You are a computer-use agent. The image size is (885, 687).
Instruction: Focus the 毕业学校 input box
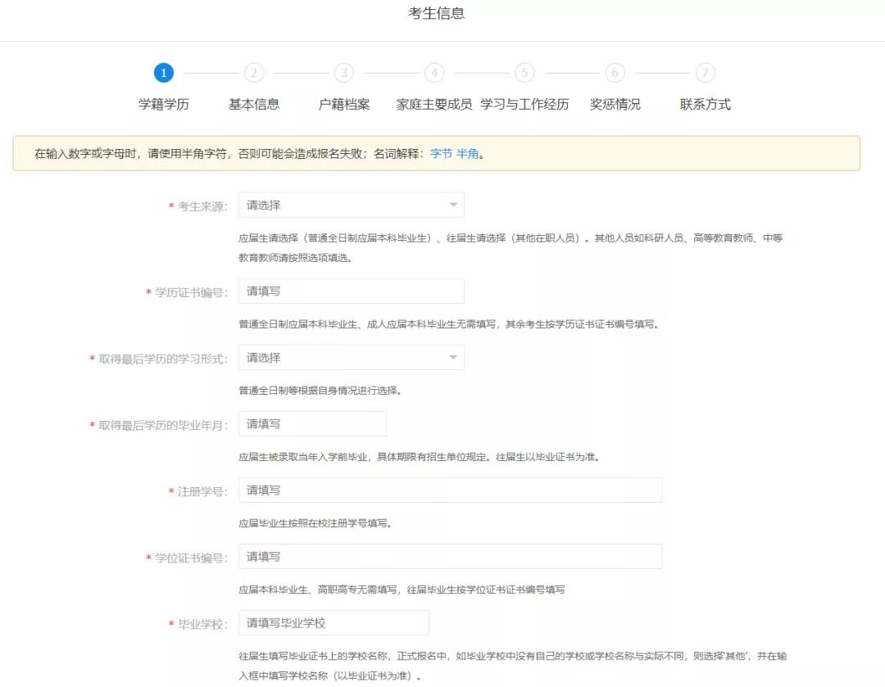334,623
